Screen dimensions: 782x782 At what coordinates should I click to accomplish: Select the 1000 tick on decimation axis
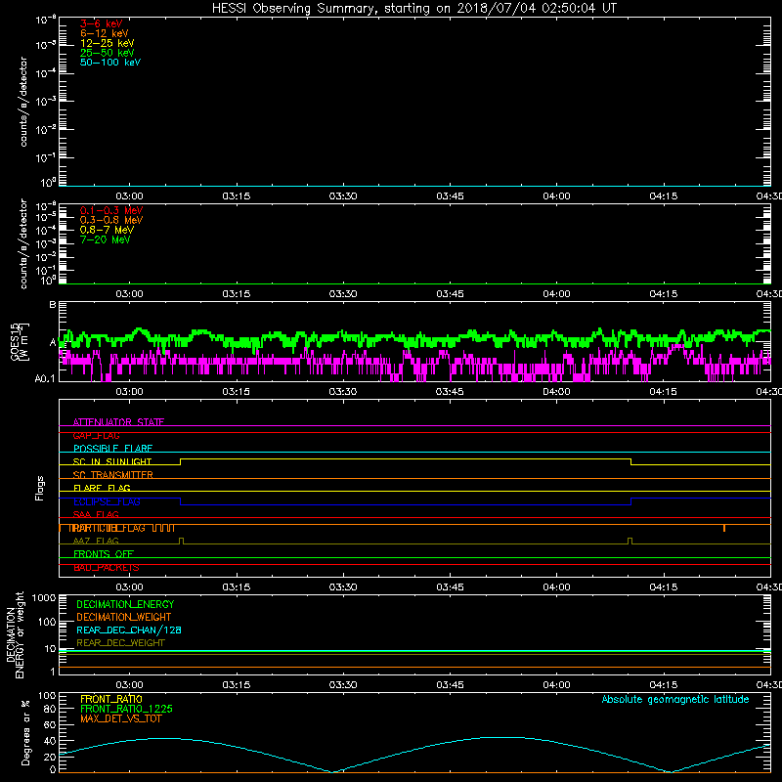pos(44,597)
